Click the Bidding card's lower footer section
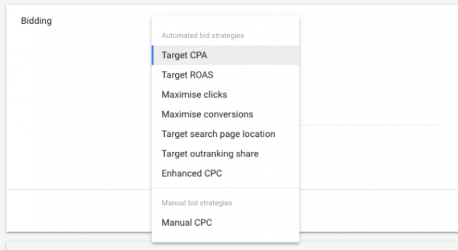 [x=75, y=210]
